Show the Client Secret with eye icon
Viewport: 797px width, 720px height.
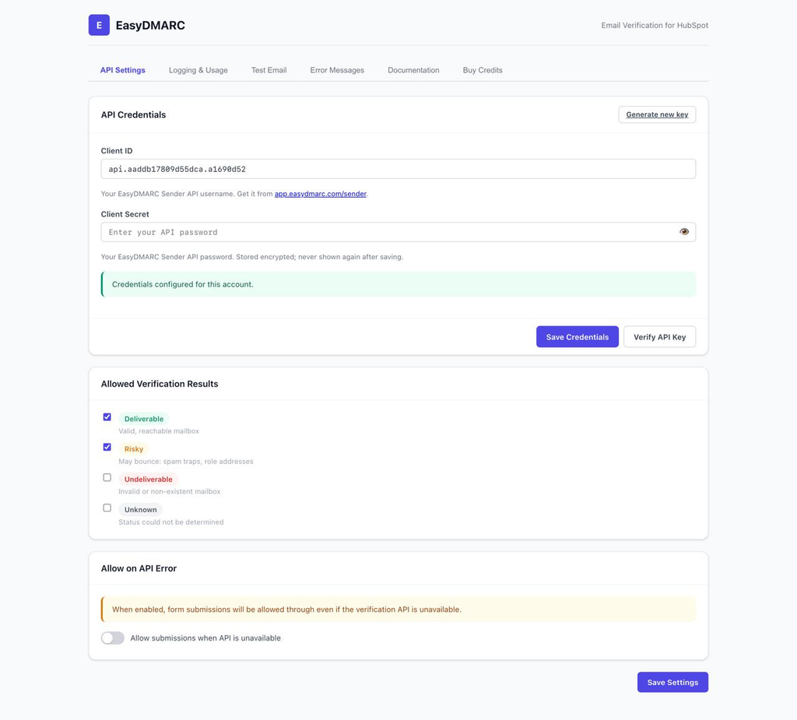coord(684,232)
